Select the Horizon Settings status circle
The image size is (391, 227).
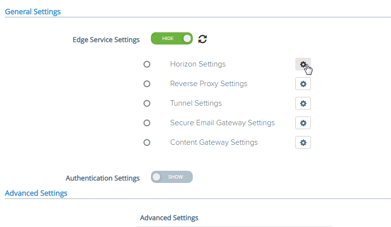pos(147,64)
